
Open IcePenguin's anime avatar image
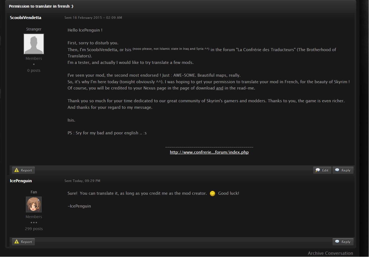34,205
